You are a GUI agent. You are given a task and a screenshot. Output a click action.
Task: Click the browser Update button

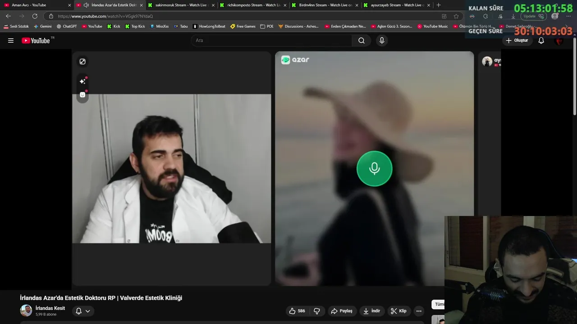pos(535,16)
